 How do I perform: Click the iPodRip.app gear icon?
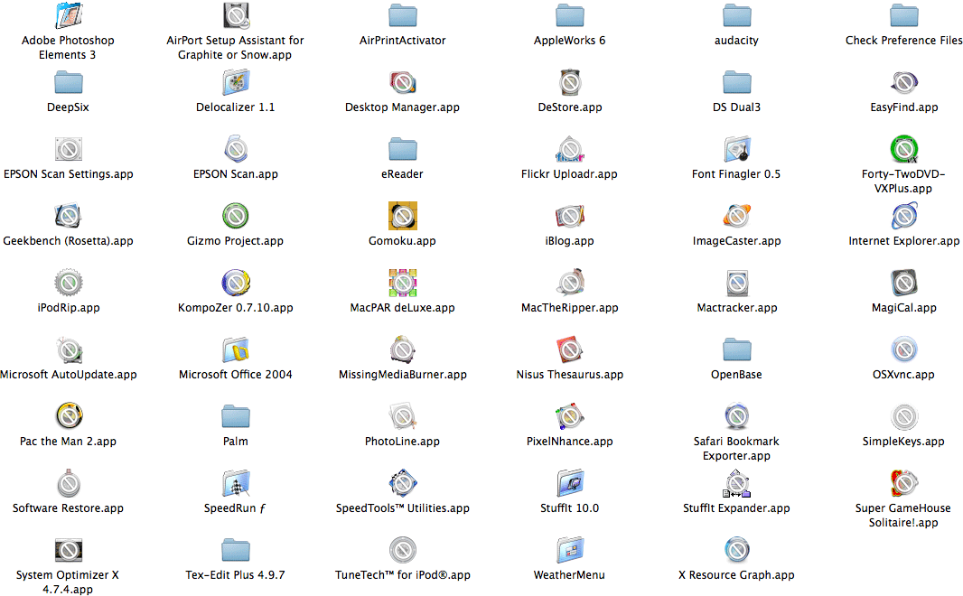[x=69, y=283]
